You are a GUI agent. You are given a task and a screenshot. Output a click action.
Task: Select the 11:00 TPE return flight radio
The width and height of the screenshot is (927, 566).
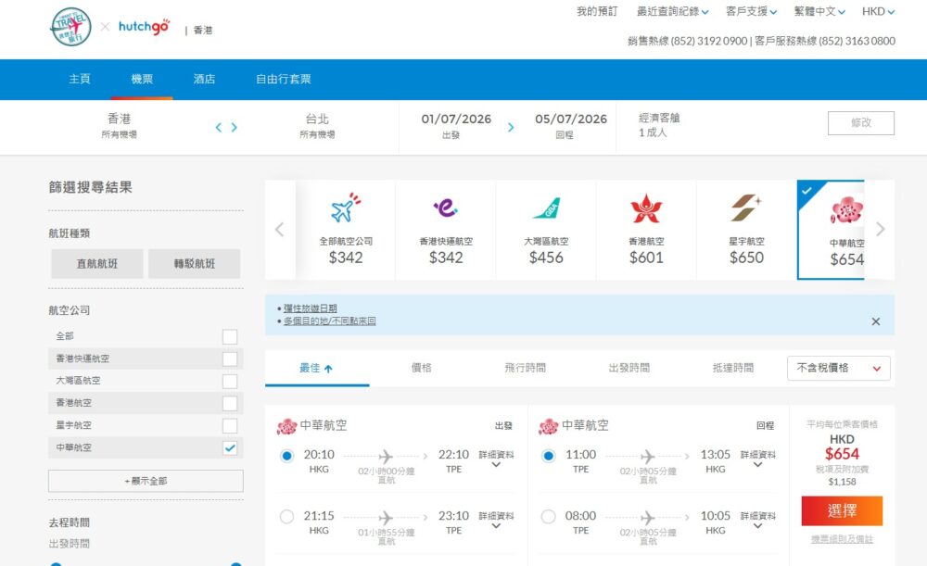point(548,456)
